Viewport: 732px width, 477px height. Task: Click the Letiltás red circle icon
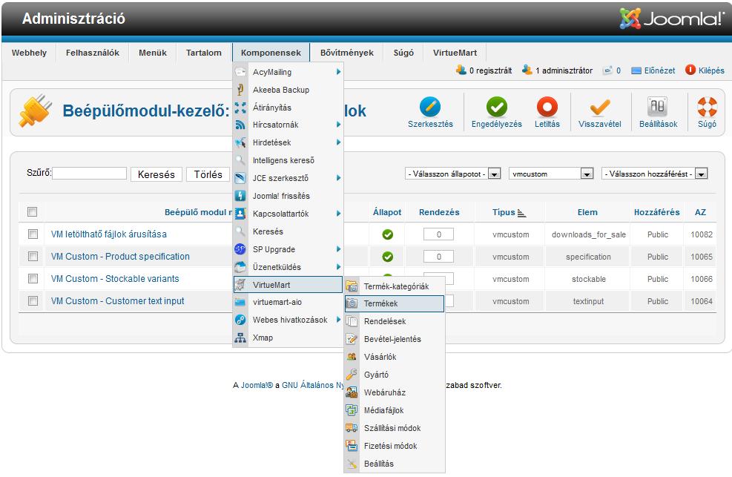point(547,107)
